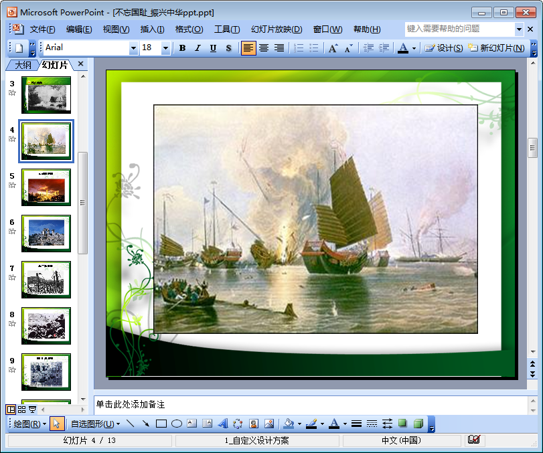The image size is (543, 453).
Task: Open the Arial font name dropdown
Action: 133,48
